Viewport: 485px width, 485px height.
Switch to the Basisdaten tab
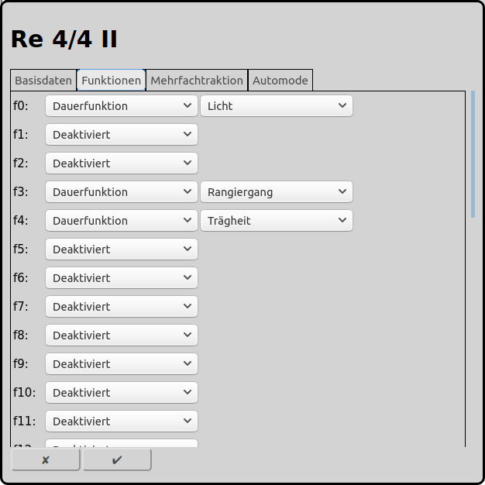tap(43, 81)
